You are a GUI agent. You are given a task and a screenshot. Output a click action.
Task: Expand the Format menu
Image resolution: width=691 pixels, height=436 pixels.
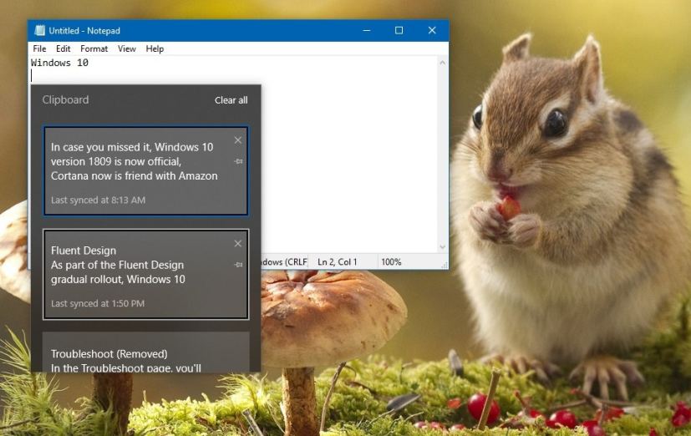point(94,49)
